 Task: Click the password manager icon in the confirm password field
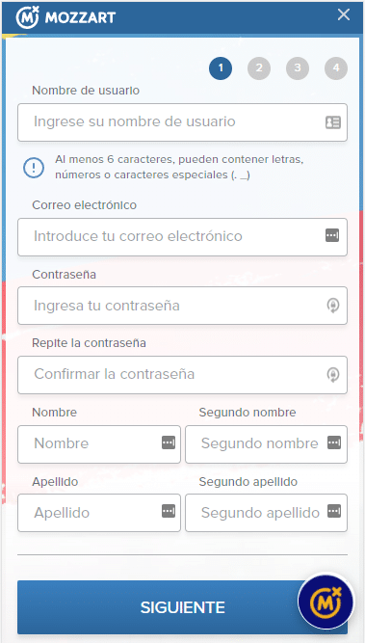tap(333, 375)
